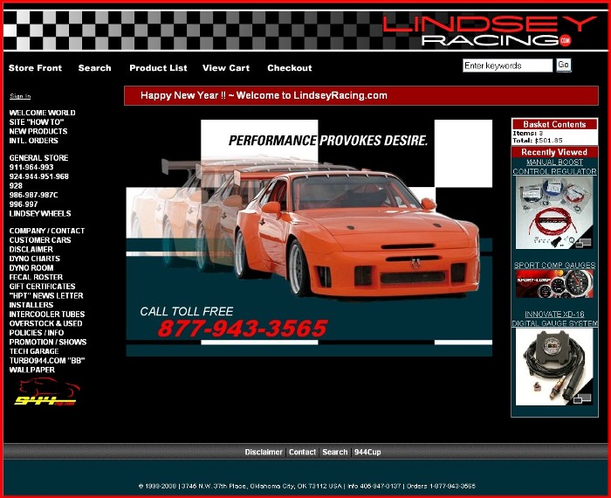Image resolution: width=611 pixels, height=498 pixels.
Task: Open the Gift Certificates sidebar link
Action: click(42, 287)
